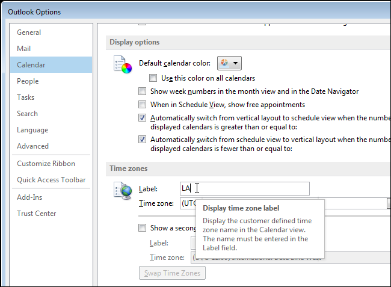391x287 pixels.
Task: Uncheck switch from vertical layout to schedule view
Action: [142, 118]
